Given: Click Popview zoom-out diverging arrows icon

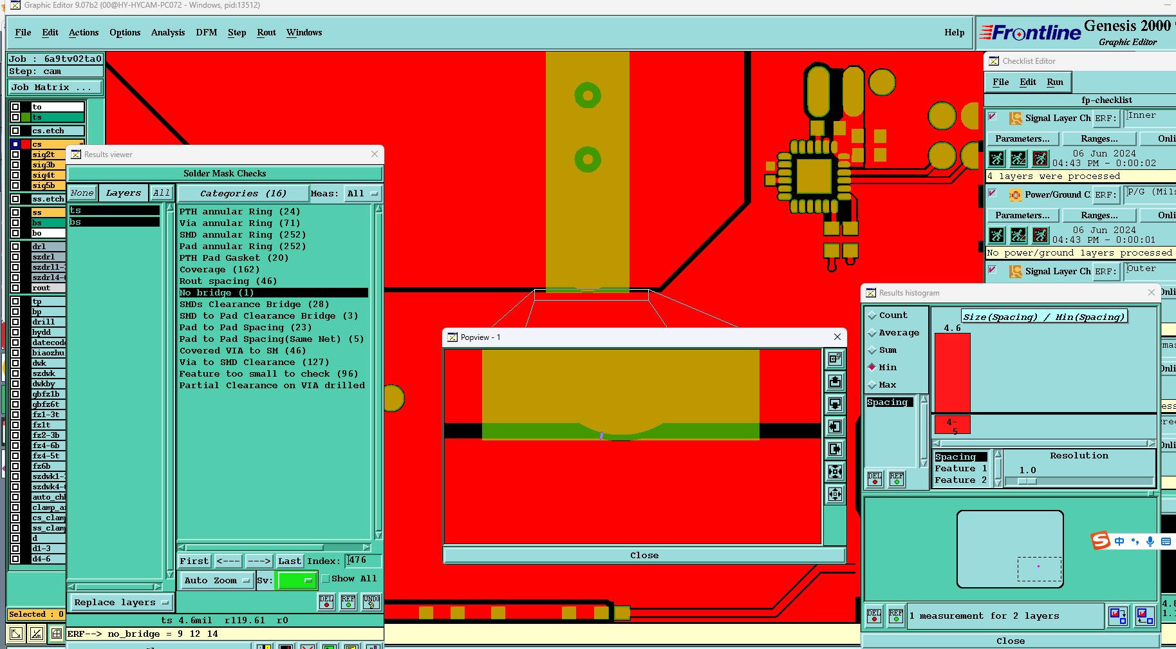Looking at the screenshot, I should tap(835, 494).
